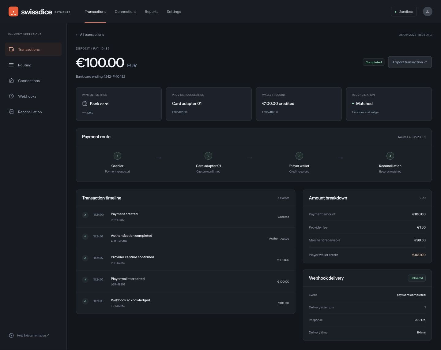The width and height of the screenshot is (441, 350).
Task: Open the Webhooks sidebar item
Action: (x=33, y=96)
